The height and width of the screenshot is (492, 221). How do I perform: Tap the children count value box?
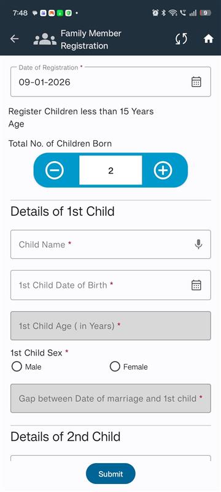[x=110, y=170]
